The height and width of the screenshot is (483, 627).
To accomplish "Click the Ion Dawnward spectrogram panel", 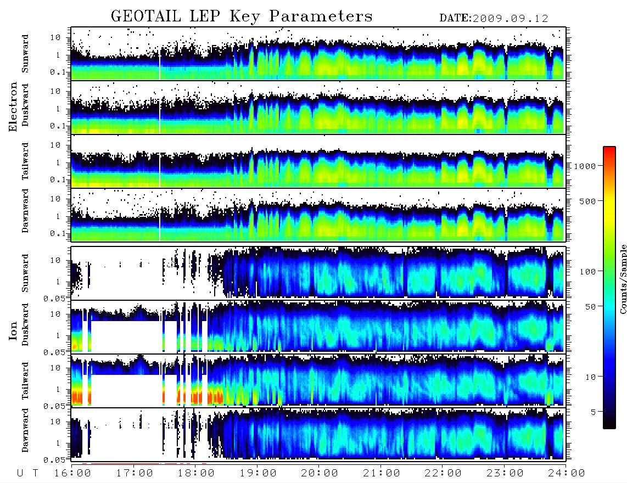I will 318,434.
